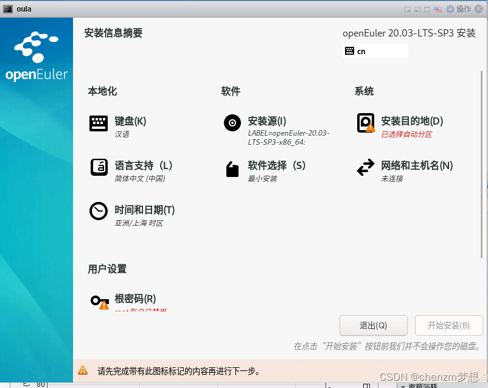This screenshot has width=488, height=388.
Task: Click the second window-scaling icon in title bar
Action: pos(417,9)
